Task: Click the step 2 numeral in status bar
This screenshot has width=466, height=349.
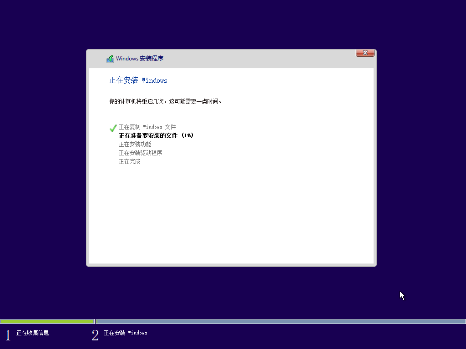Action: pos(95,334)
